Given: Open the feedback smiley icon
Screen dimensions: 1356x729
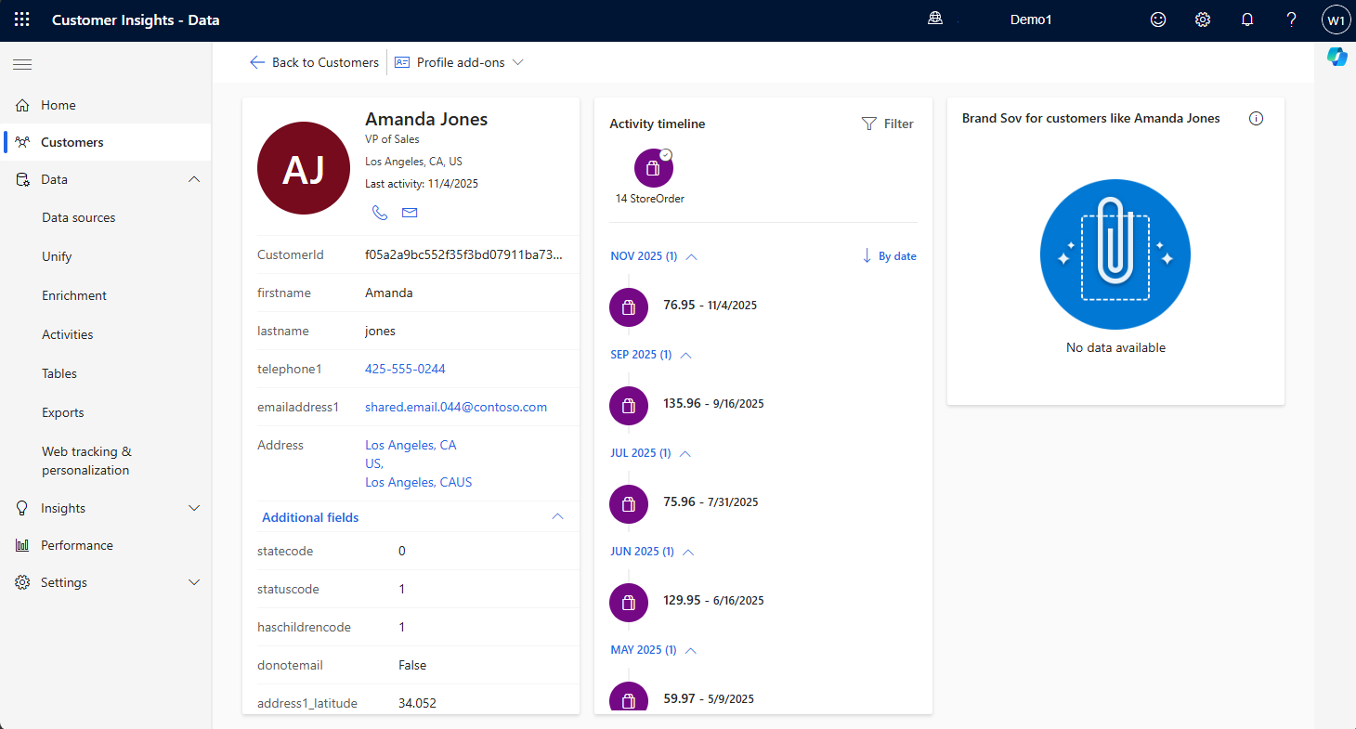Looking at the screenshot, I should tap(1158, 20).
